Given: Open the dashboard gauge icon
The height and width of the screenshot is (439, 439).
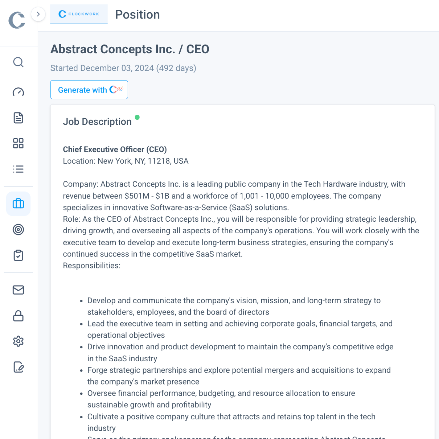Looking at the screenshot, I should [18, 92].
